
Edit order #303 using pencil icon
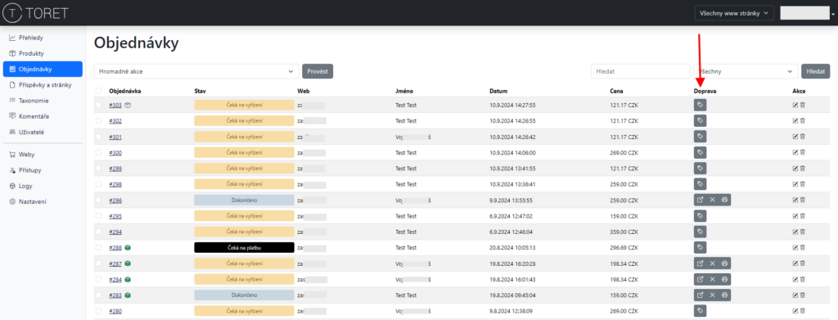point(795,106)
